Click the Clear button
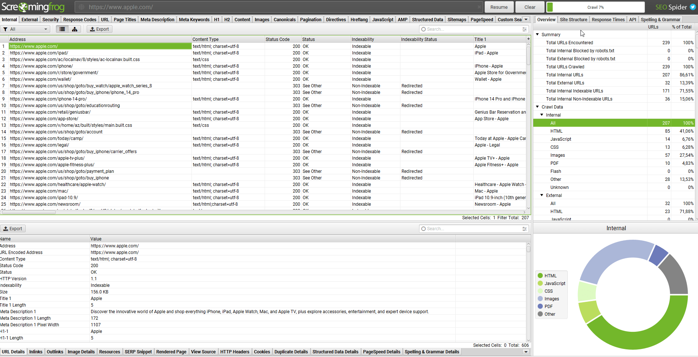Image resolution: width=698 pixels, height=357 pixels. [530, 7]
